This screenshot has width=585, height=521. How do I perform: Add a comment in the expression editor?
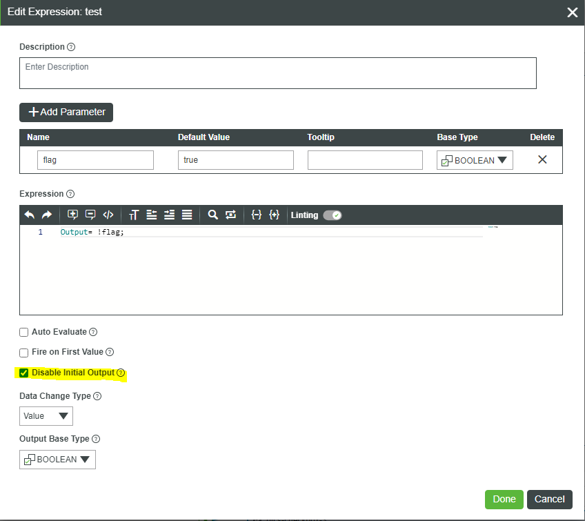(x=72, y=215)
